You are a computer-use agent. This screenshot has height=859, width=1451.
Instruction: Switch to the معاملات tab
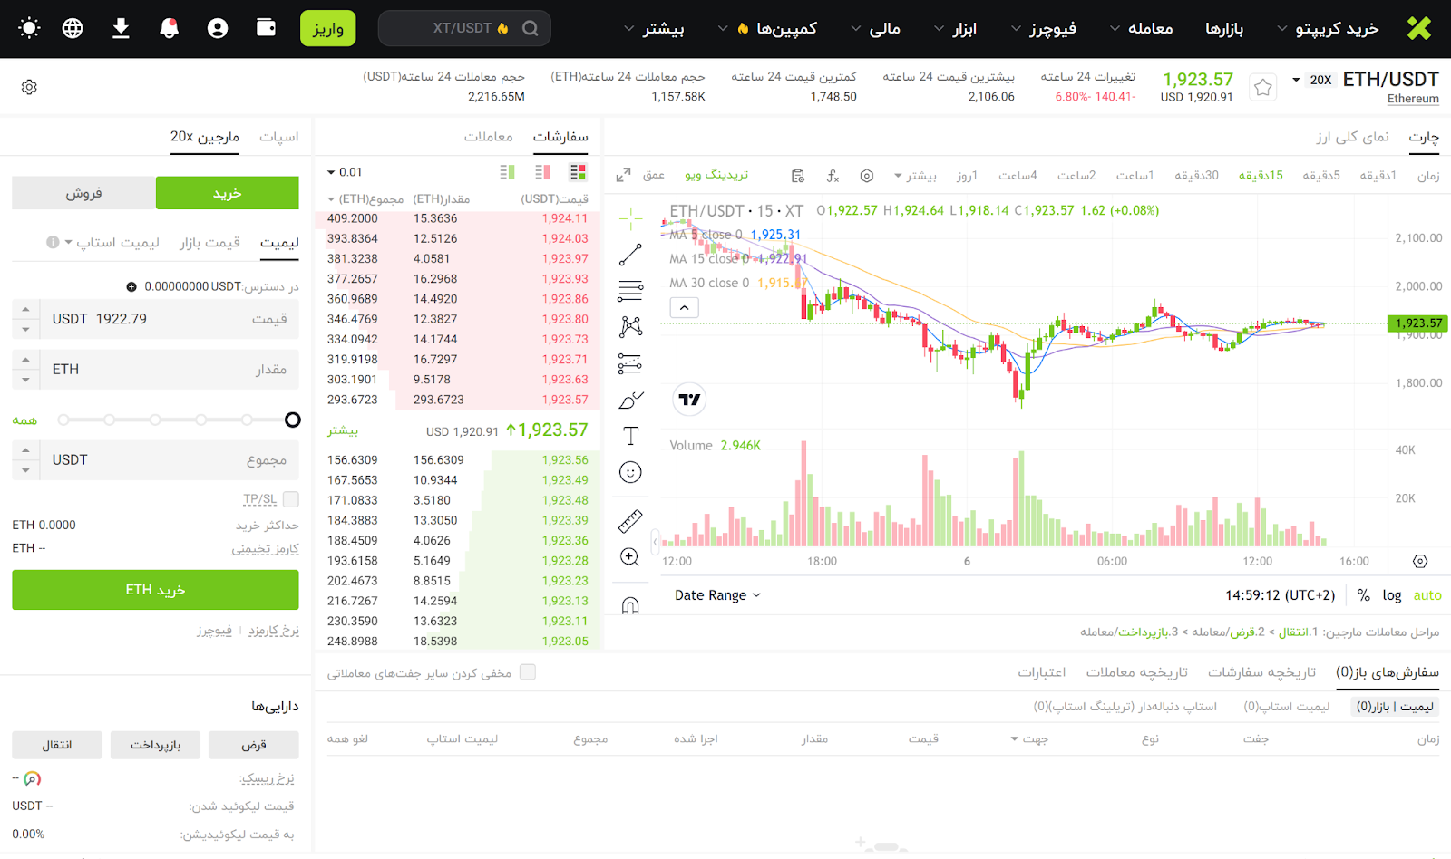point(488,137)
